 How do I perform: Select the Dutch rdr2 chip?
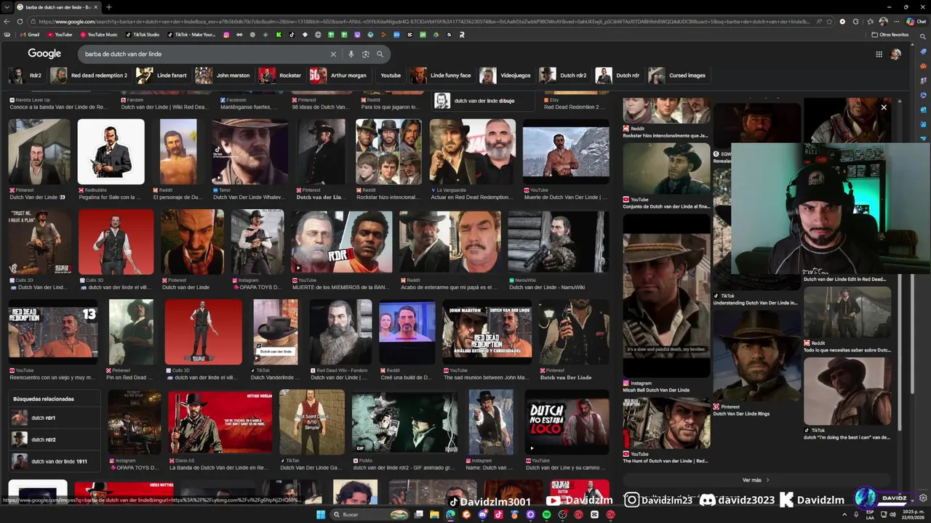pos(564,76)
